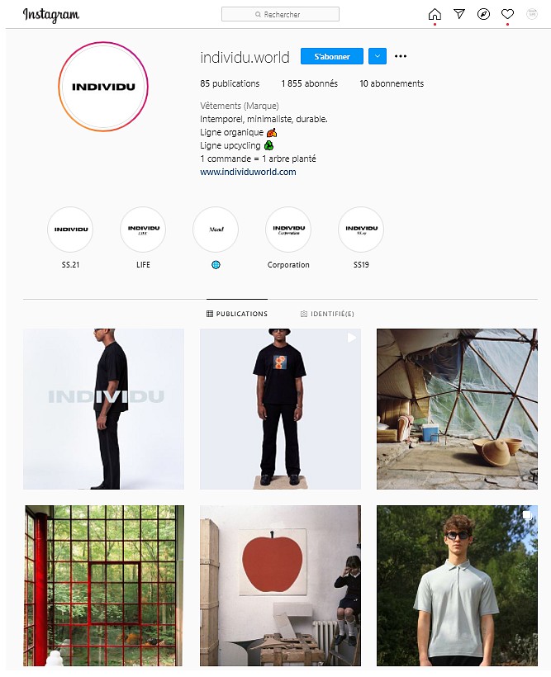551x677 pixels.
Task: Open the Explore compass icon
Action: (483, 14)
